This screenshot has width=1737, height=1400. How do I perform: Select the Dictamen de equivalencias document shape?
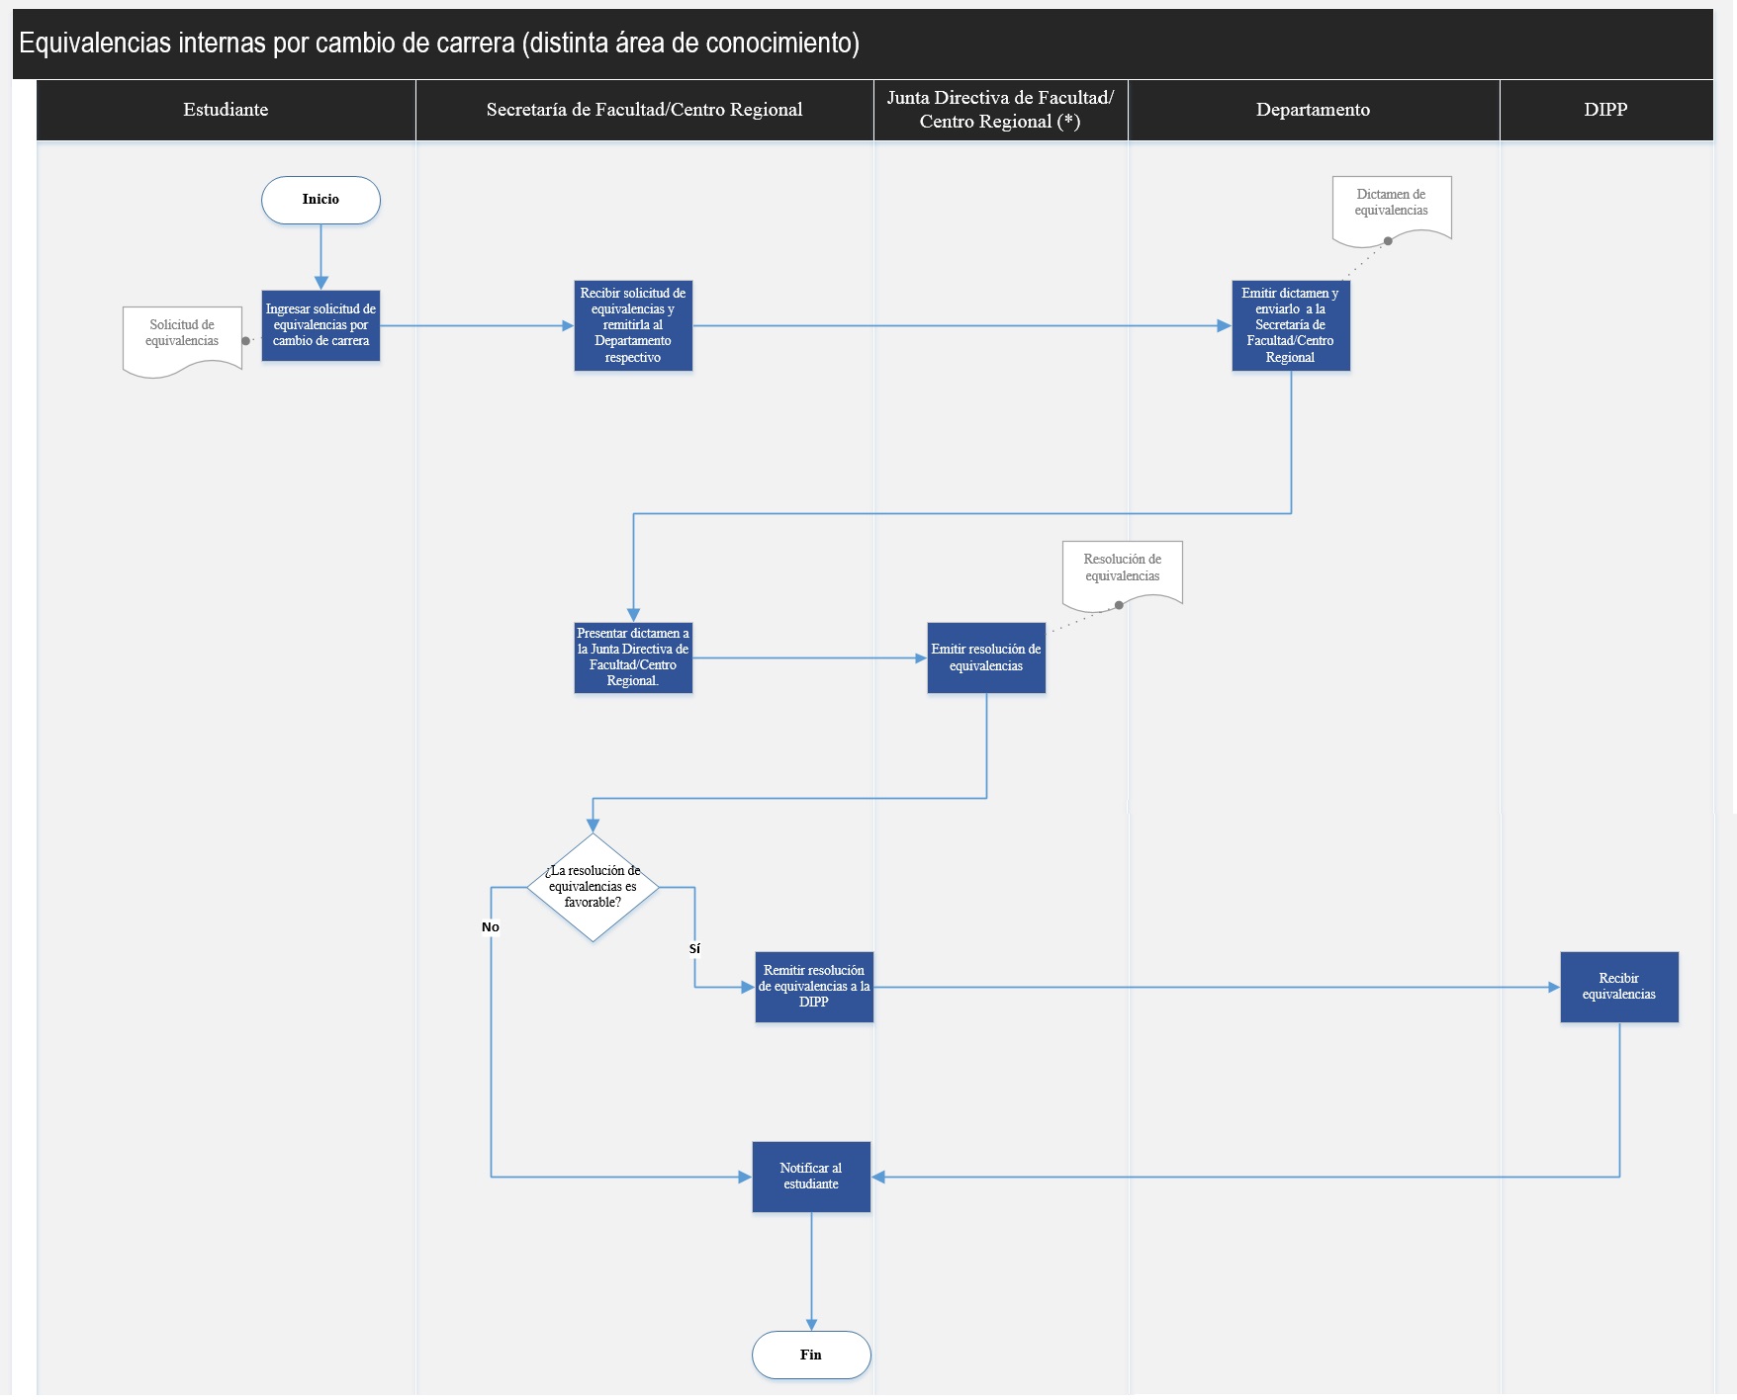[x=1391, y=206]
